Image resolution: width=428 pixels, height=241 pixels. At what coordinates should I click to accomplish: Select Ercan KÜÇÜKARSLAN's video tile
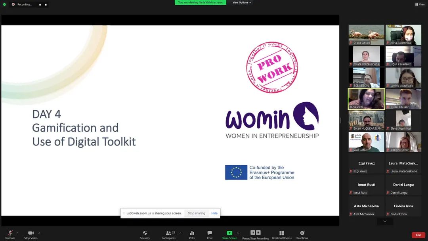point(366,120)
